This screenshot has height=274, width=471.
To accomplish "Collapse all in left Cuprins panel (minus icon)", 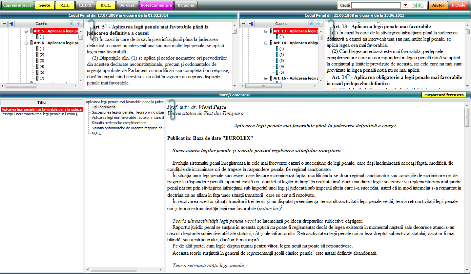I will pyautogui.click(x=5, y=24).
